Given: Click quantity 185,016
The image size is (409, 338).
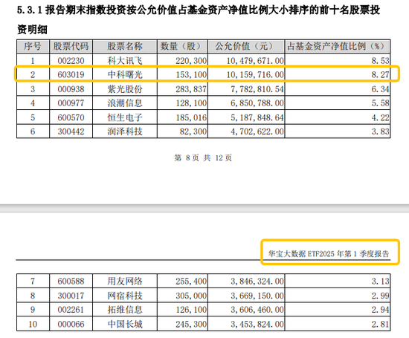Looking at the screenshot, I should [191, 117].
